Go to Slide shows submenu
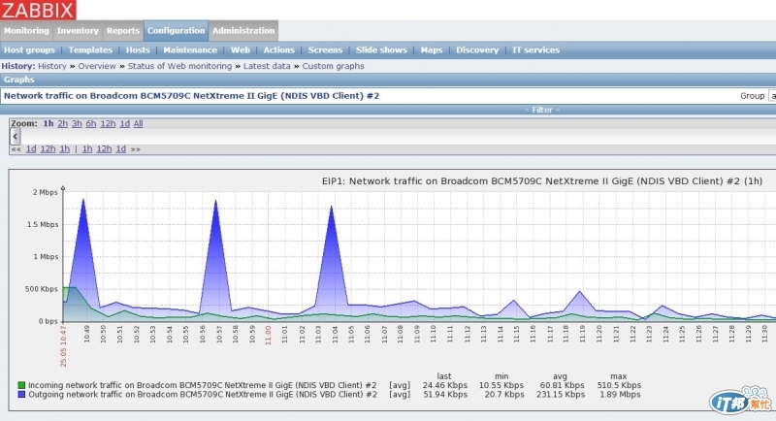Image resolution: width=776 pixels, height=421 pixels. click(x=381, y=50)
